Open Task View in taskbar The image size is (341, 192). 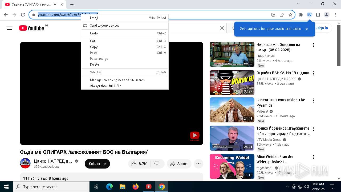(x=96, y=187)
